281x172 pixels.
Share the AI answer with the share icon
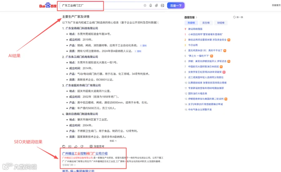(x=76, y=146)
